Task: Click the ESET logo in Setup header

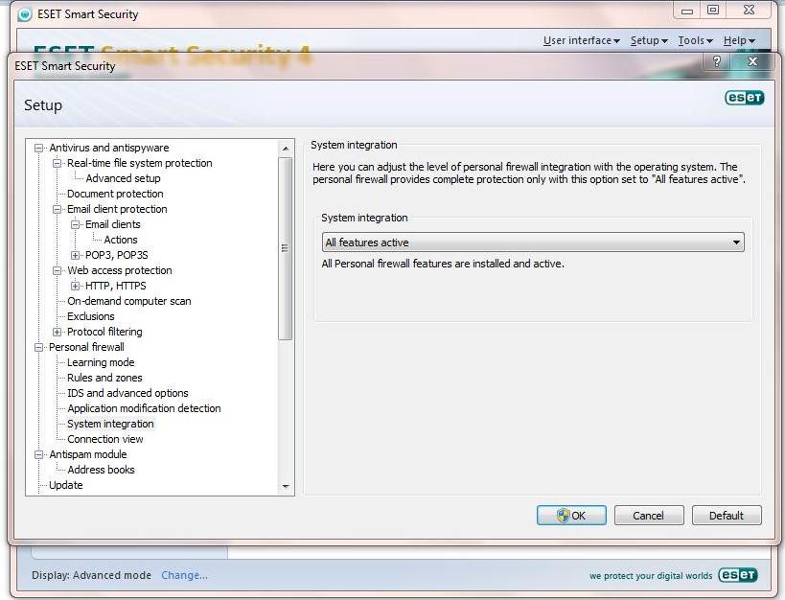Action: click(x=745, y=98)
